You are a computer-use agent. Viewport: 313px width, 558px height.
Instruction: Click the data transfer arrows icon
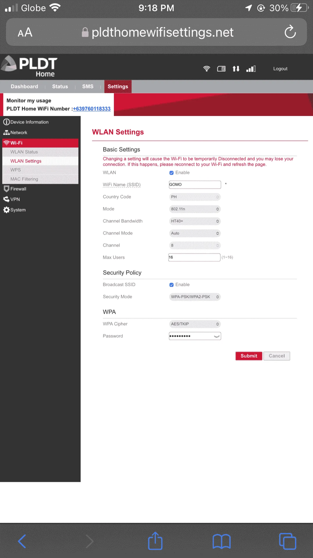pos(236,69)
